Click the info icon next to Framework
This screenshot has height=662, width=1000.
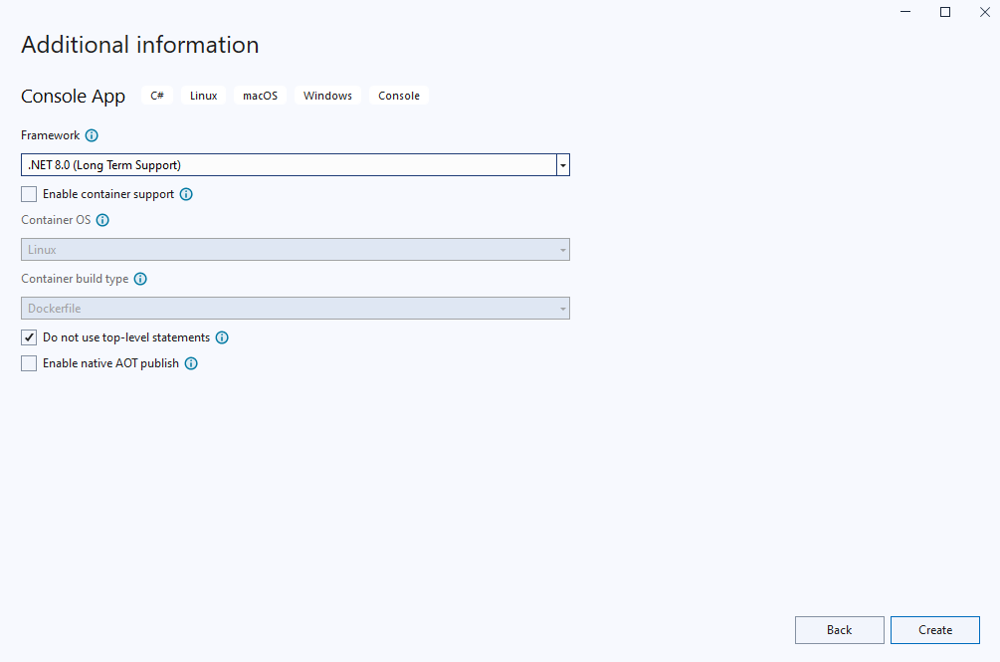tap(92, 135)
